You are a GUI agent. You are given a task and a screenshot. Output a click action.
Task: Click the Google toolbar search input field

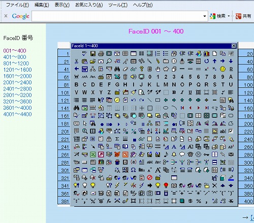tap(117, 16)
